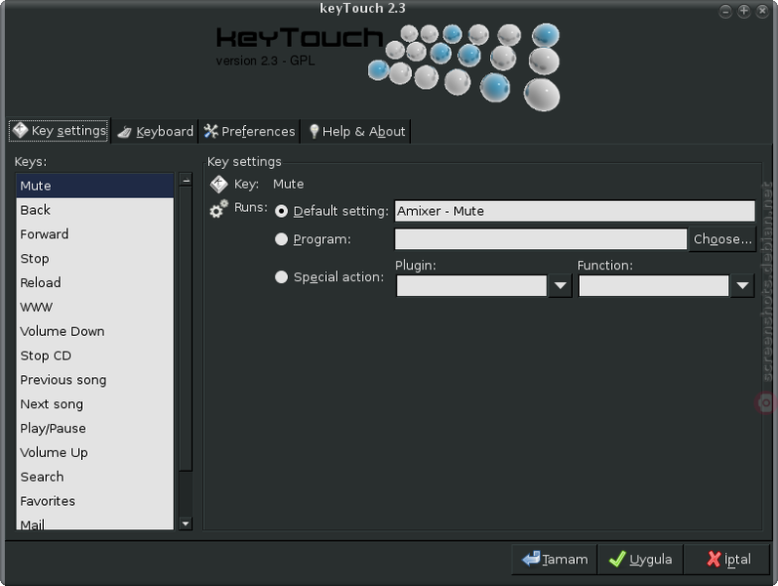Image resolution: width=778 pixels, height=586 pixels.
Task: Open the Plugin dropdown arrow
Action: [560, 285]
